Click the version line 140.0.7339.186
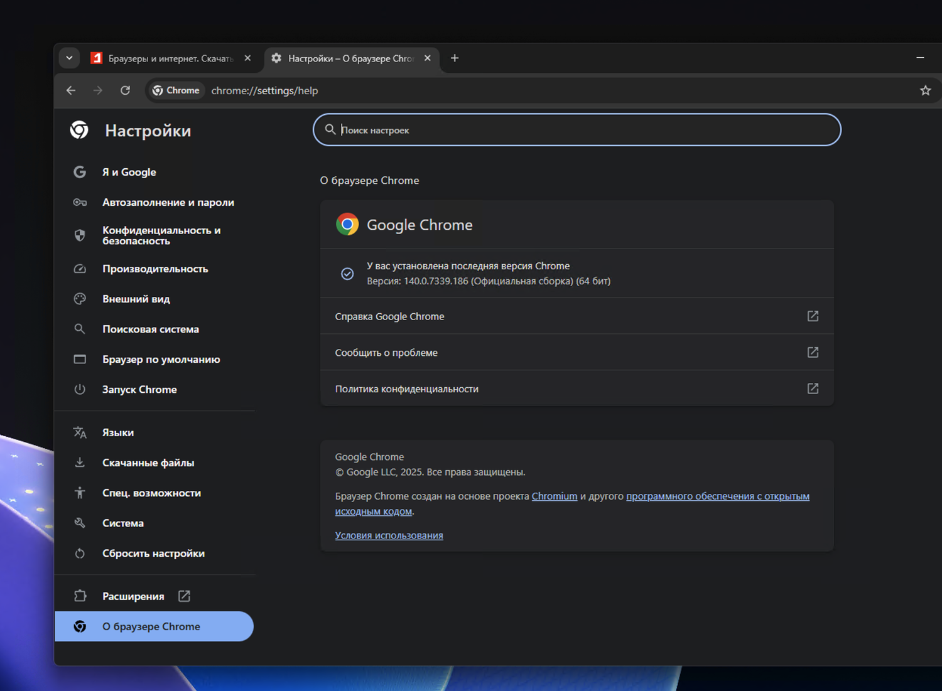This screenshot has width=942, height=691. point(489,281)
